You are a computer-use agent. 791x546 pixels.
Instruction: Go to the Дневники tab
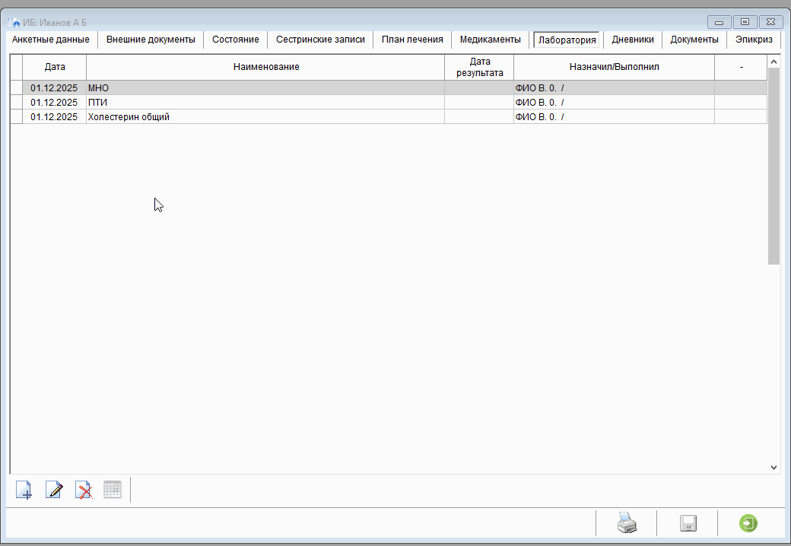[632, 40]
